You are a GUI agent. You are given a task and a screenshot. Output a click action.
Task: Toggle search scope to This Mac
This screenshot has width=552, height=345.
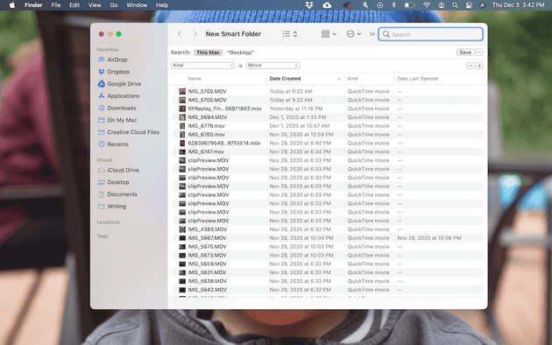coord(208,53)
